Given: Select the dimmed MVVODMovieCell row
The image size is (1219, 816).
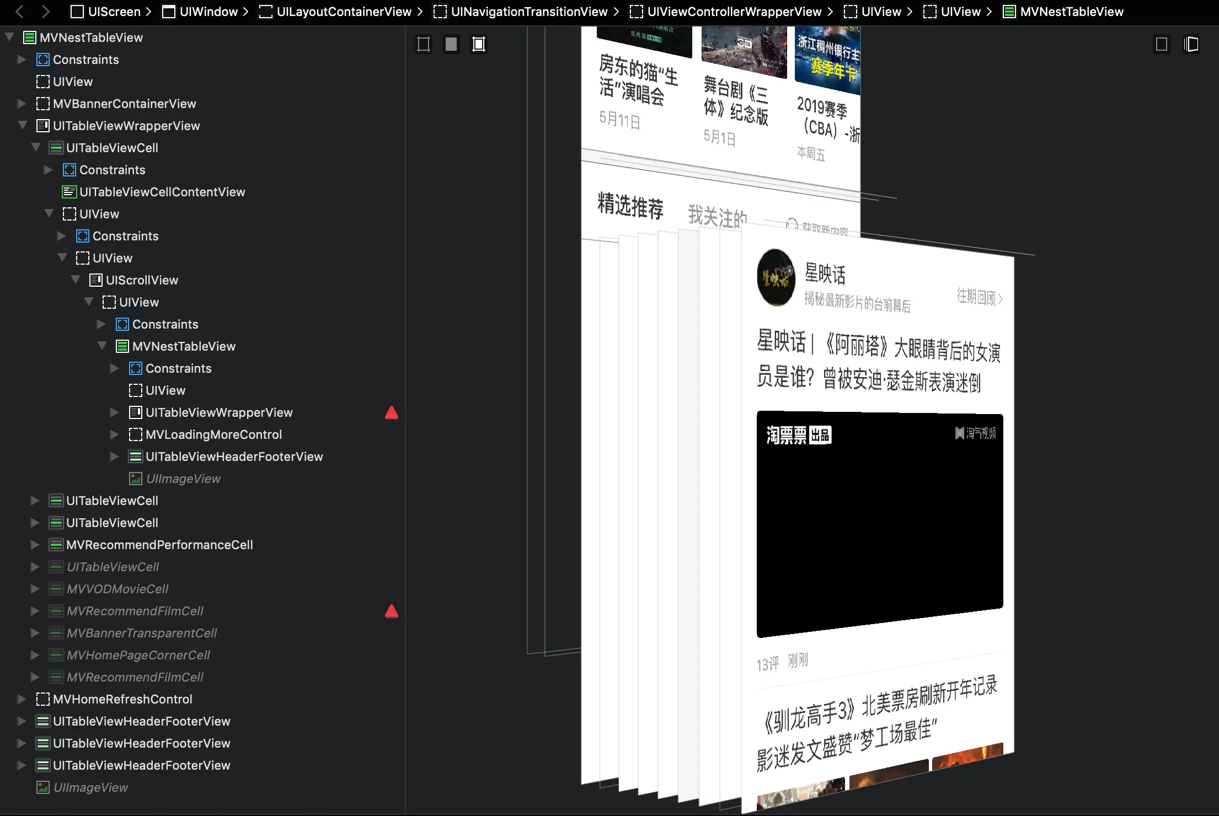Looking at the screenshot, I should point(117,589).
